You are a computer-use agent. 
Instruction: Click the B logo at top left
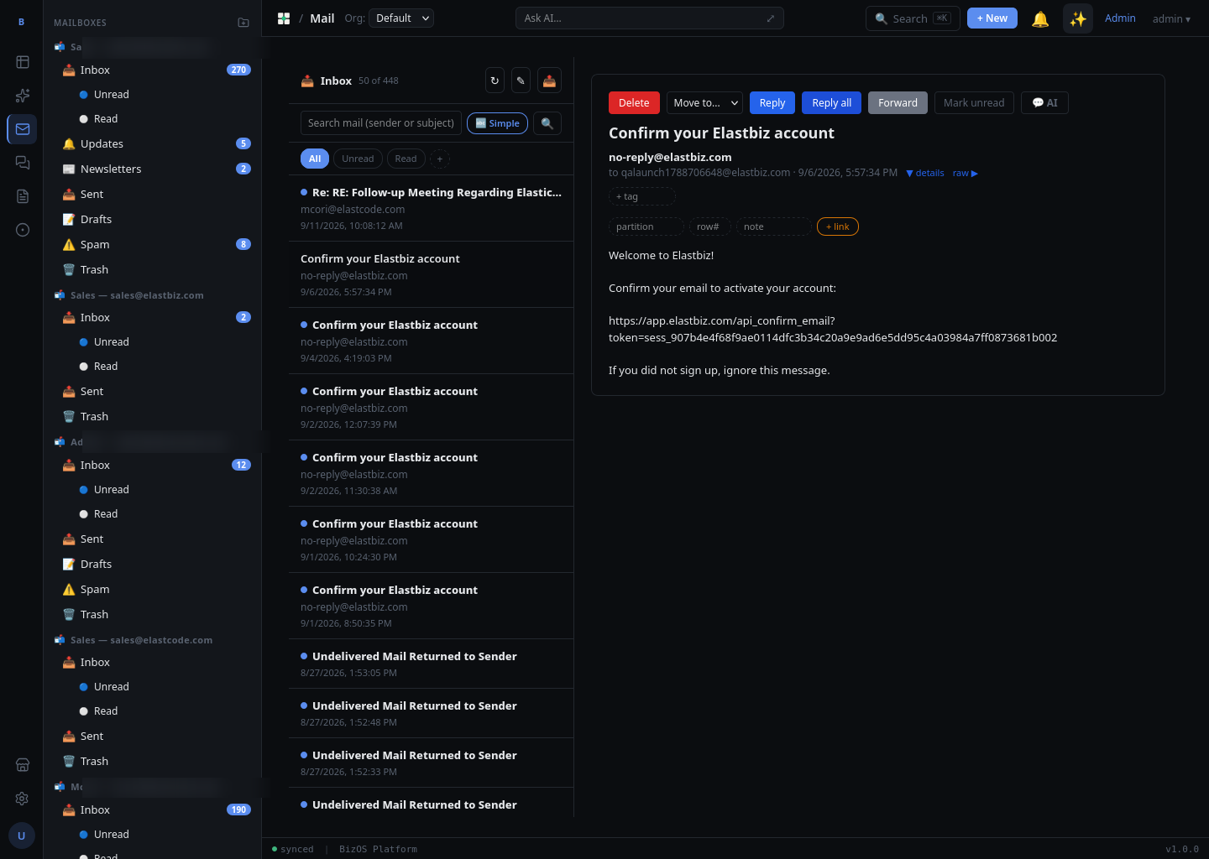(x=22, y=22)
